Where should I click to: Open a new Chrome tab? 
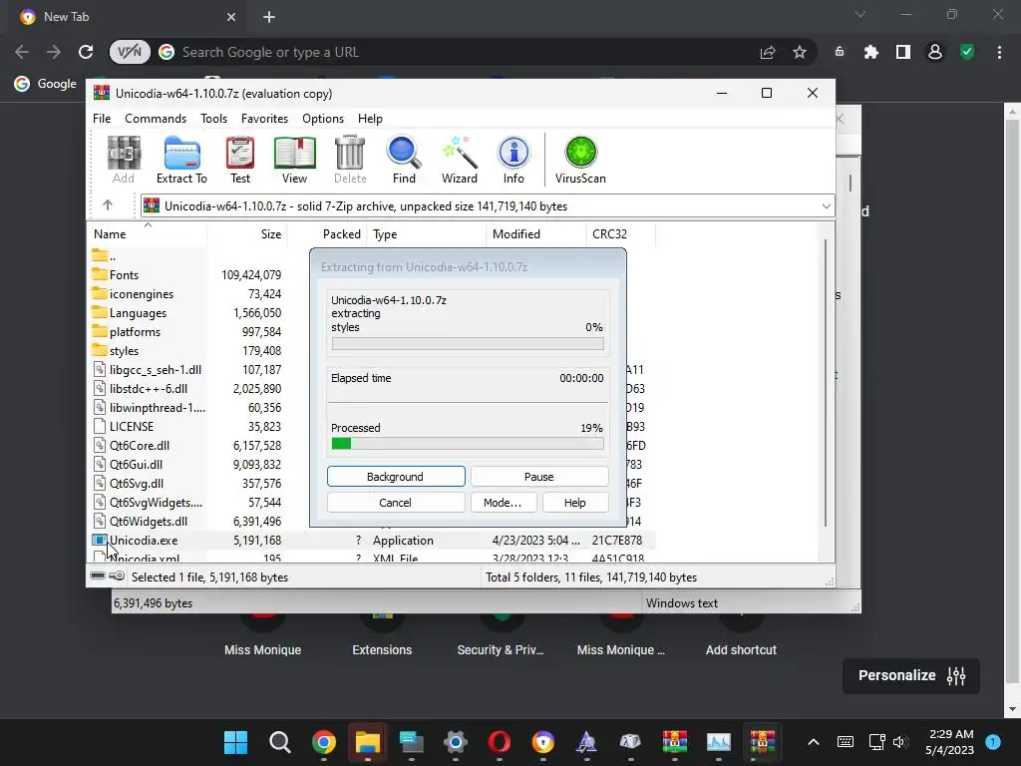tap(269, 17)
